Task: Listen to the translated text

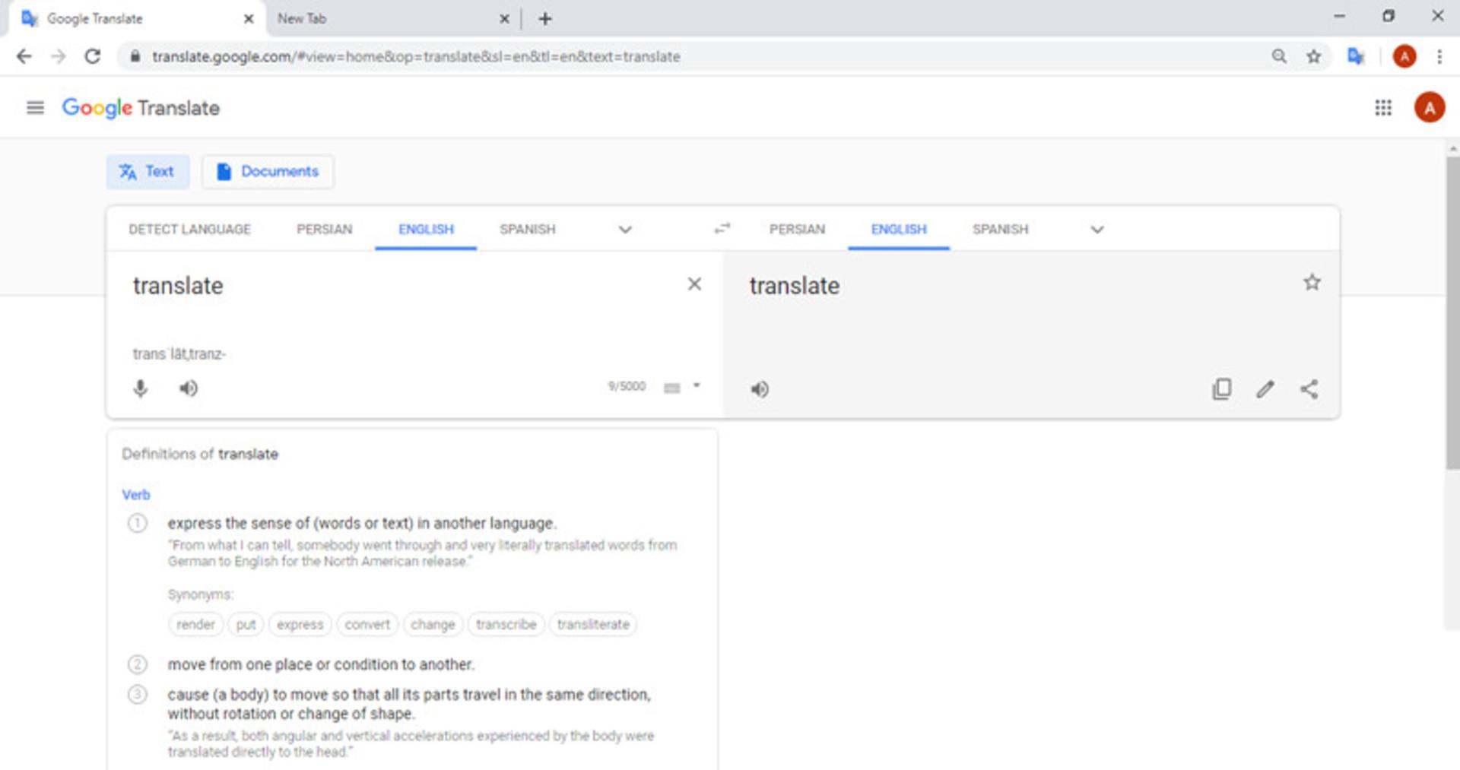Action: pyautogui.click(x=760, y=390)
